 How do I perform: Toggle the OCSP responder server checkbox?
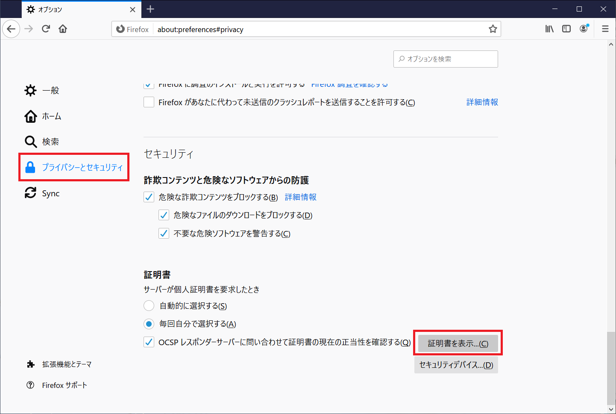coord(149,342)
